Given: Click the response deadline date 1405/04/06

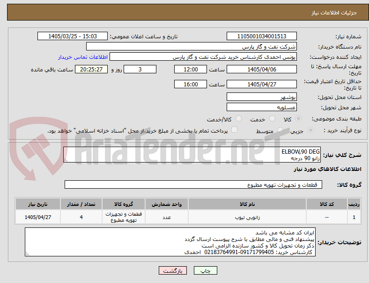Looking at the screenshot, I should (261, 70).
